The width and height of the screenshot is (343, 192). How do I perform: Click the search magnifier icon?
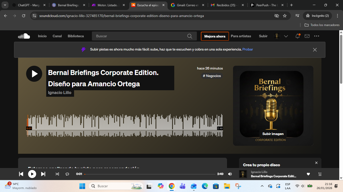click(190, 36)
